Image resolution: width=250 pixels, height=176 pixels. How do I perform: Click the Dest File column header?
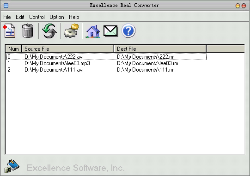point(160,49)
